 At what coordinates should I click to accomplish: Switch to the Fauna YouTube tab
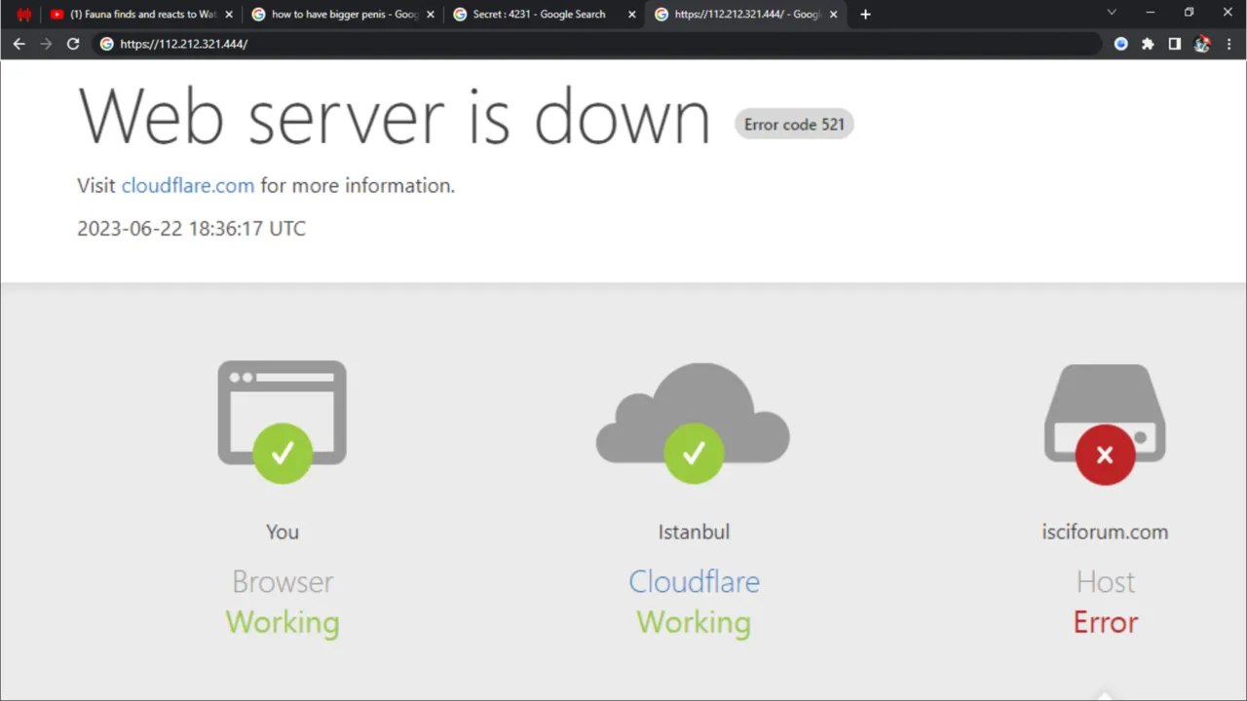(x=141, y=15)
